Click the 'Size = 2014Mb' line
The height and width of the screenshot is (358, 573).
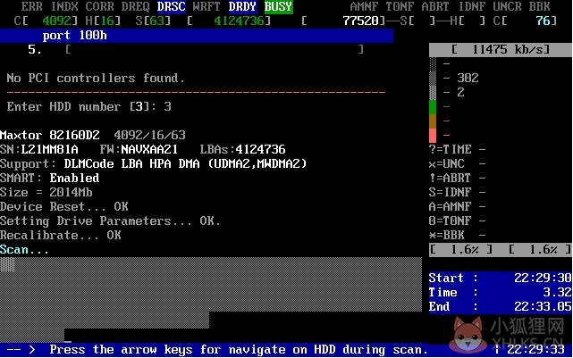(46, 192)
